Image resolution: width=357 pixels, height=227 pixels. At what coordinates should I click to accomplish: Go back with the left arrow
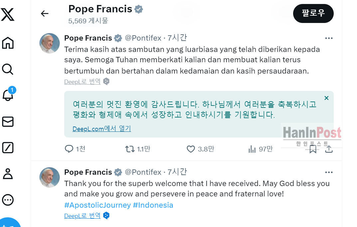[x=45, y=13]
